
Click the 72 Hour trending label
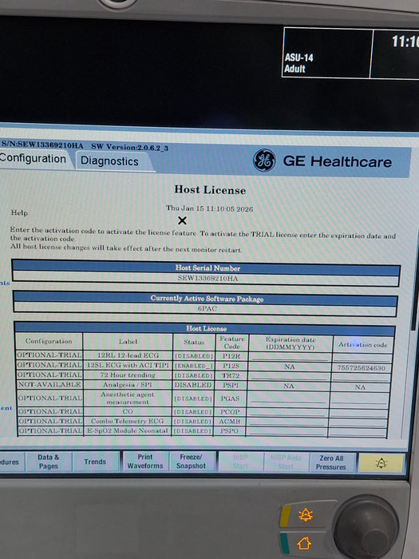click(x=128, y=375)
